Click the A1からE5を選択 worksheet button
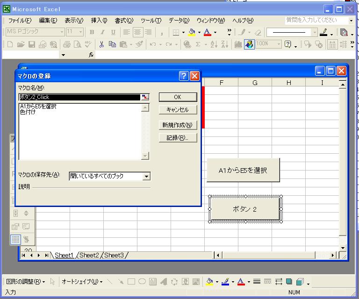Viewport: 359px width, 299px height. pyautogui.click(x=243, y=170)
